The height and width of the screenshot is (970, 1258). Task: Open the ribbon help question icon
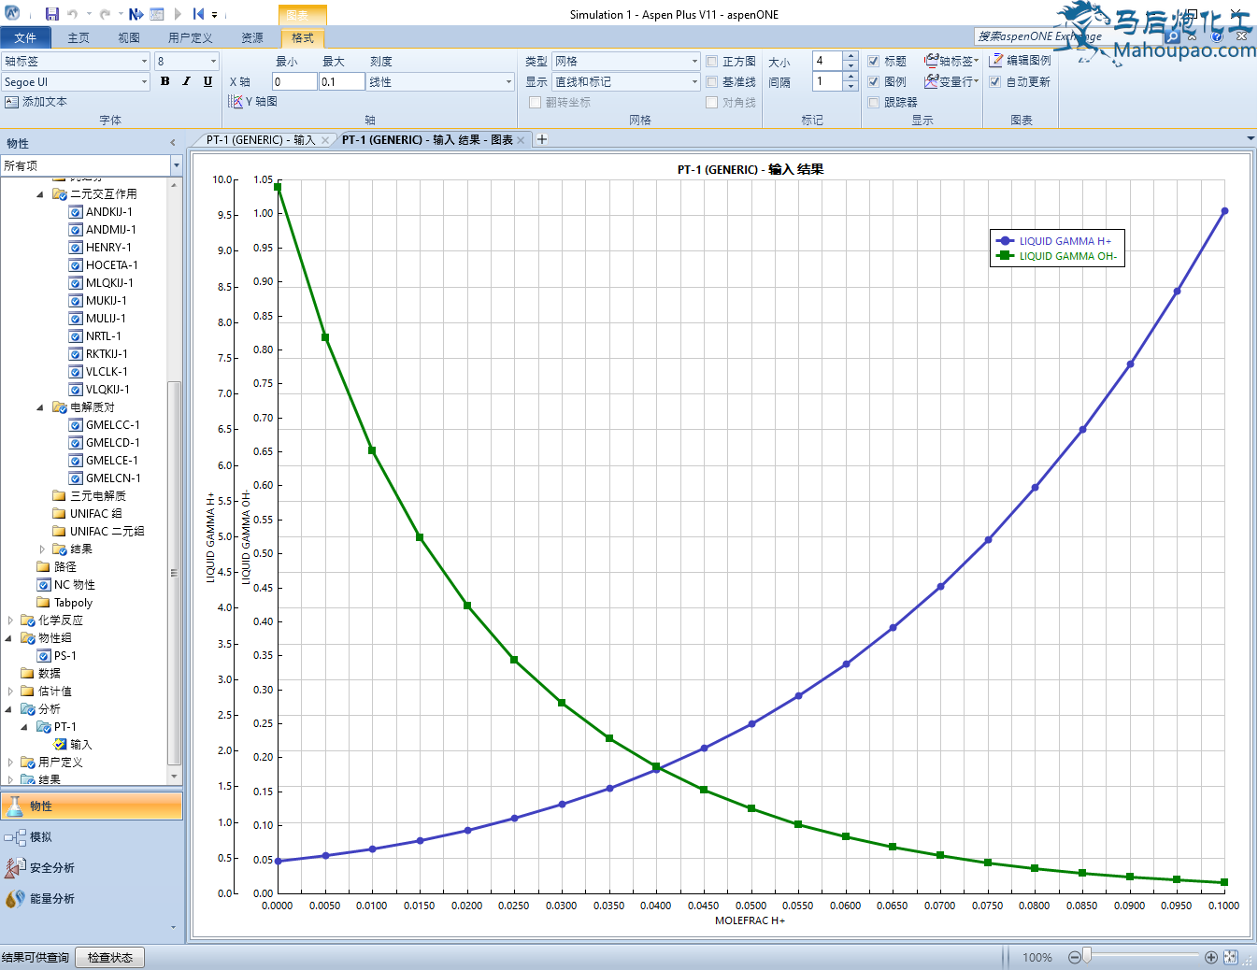pos(1217,36)
